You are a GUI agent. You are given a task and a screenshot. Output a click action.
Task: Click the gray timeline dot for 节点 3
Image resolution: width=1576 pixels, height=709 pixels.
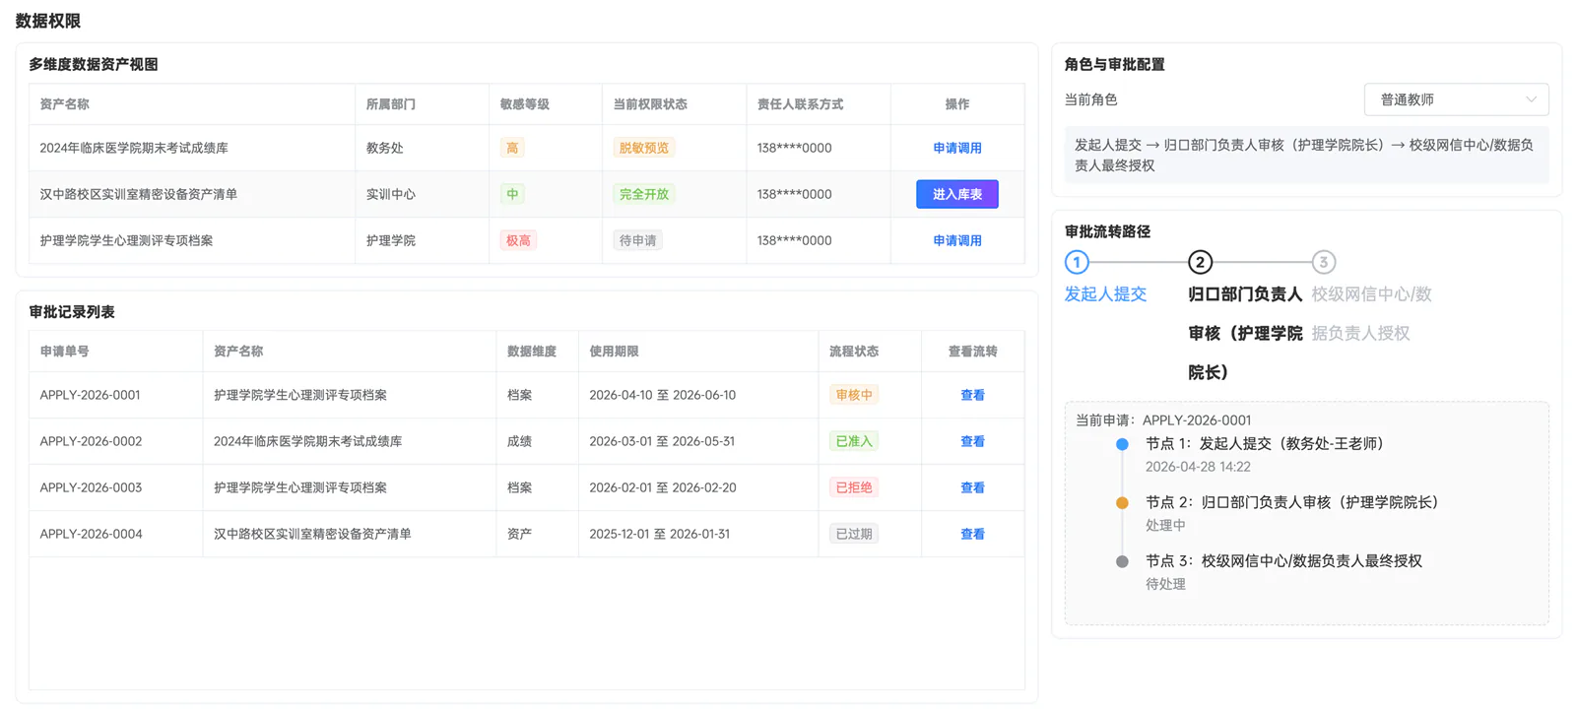pos(1122,561)
